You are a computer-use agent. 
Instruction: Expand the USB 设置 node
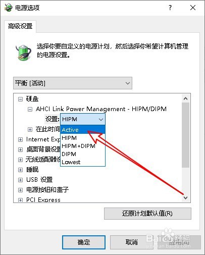tap(20, 180)
